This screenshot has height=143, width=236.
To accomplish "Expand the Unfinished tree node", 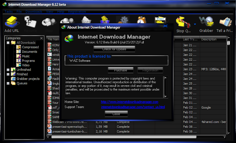I will pyautogui.click(x=8, y=70).
